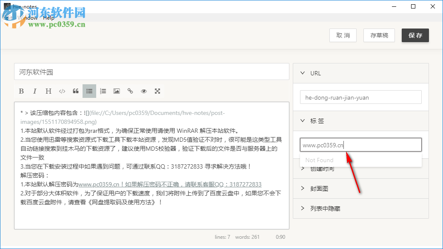Screen dimensions: 443x249
Task: Maximize the hve-notes window
Action: coord(413,6)
